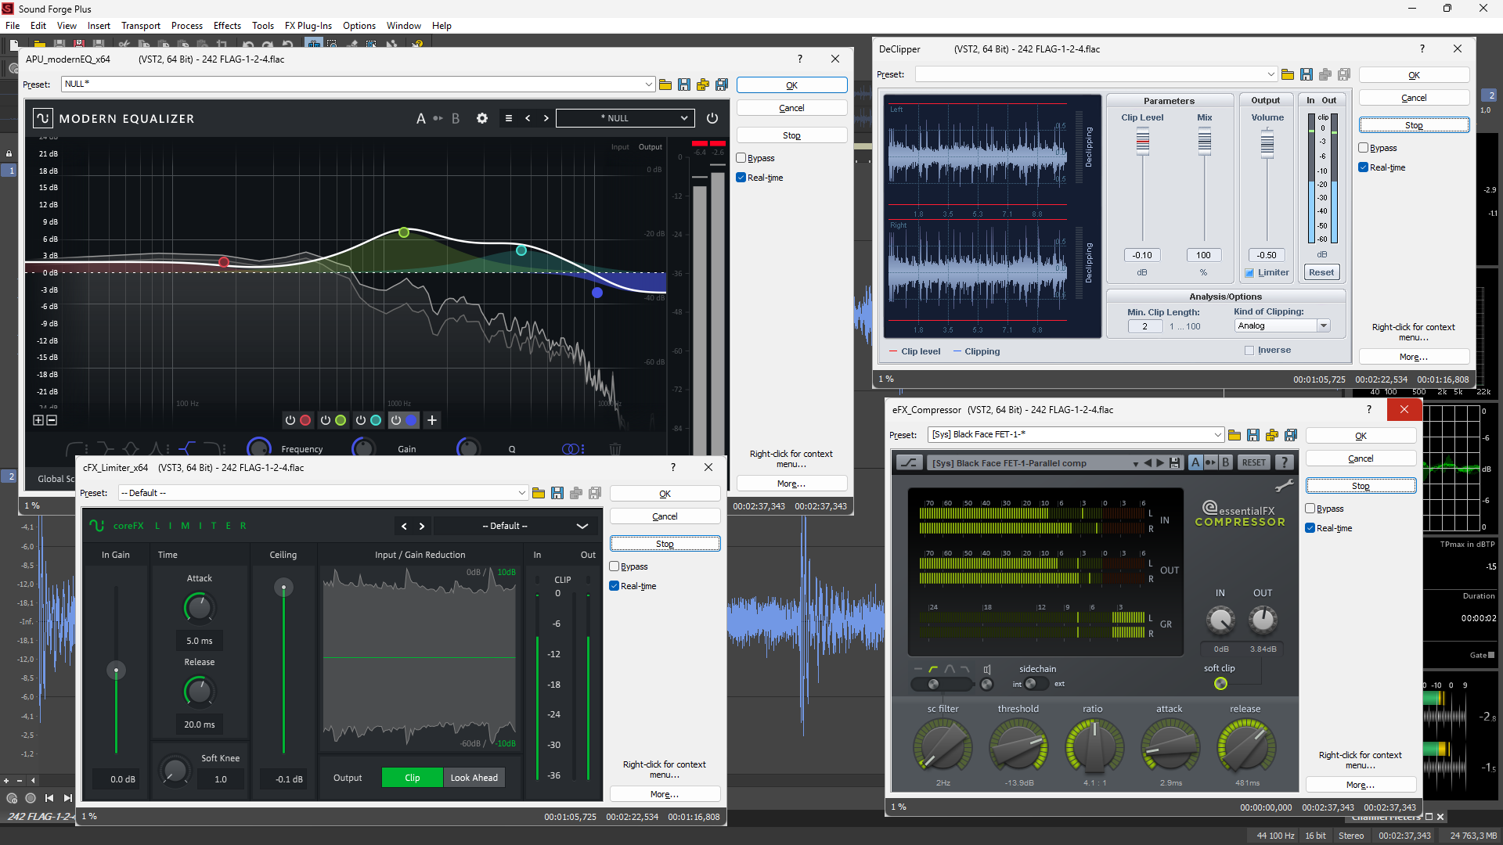
Task: Adjust limiter In Gain slider handle
Action: click(116, 671)
